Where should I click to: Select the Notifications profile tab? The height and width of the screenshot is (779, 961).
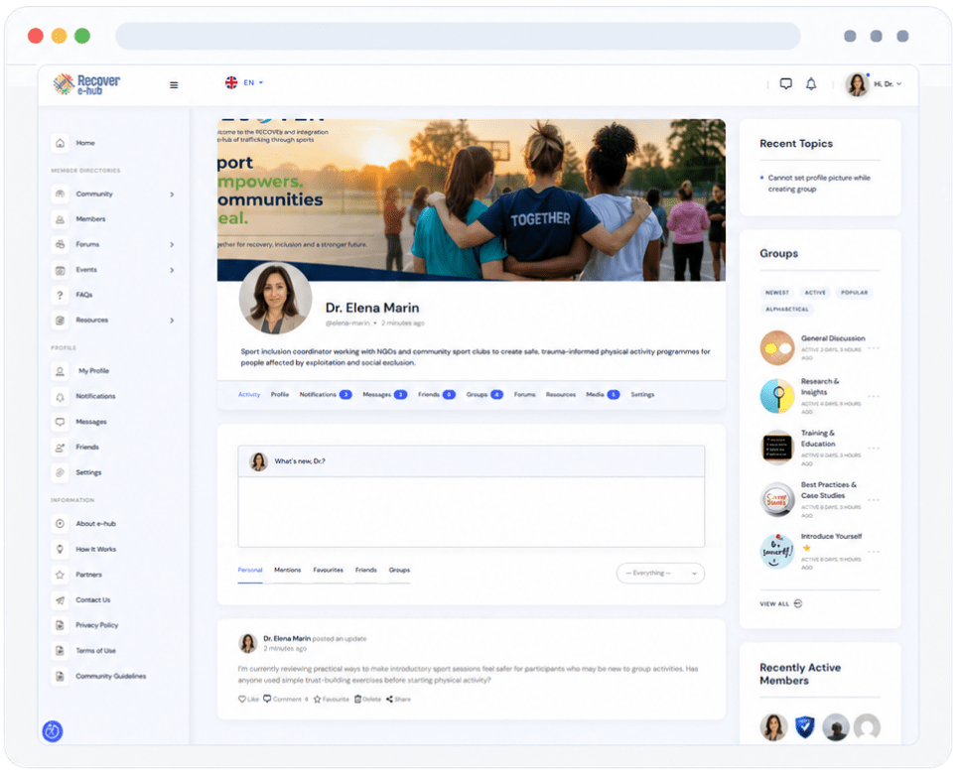326,395
